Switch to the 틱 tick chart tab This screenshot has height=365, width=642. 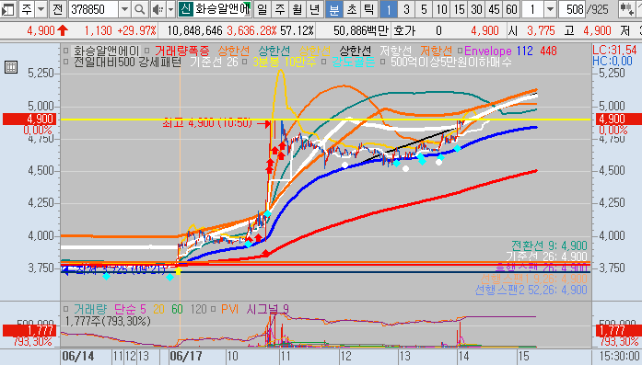coord(369,9)
